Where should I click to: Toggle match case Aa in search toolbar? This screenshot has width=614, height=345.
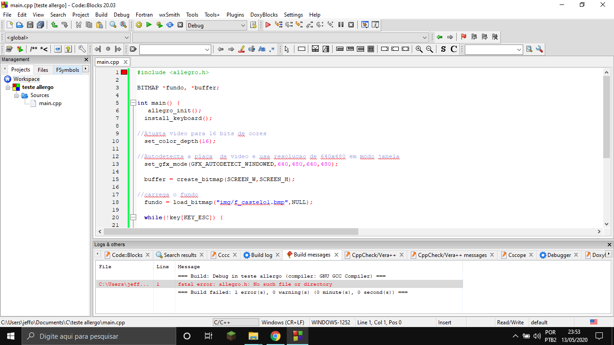262,49
